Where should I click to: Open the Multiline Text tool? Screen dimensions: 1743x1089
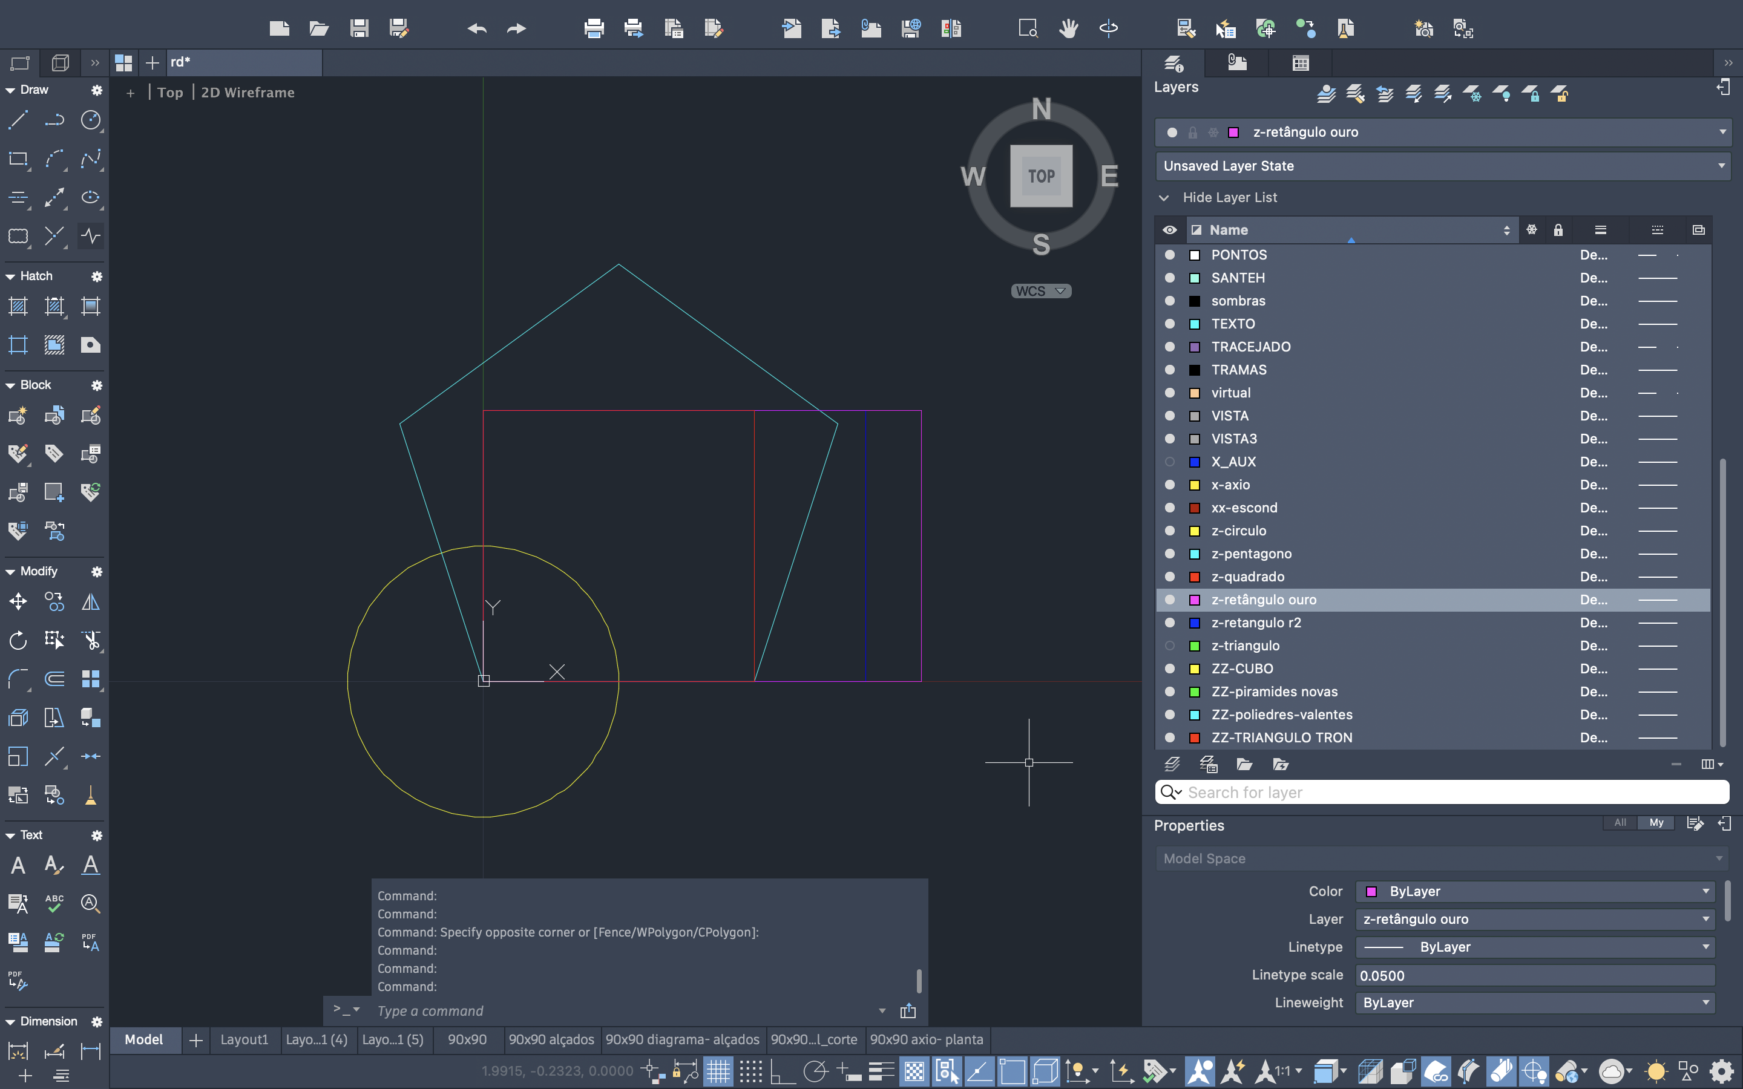click(18, 865)
